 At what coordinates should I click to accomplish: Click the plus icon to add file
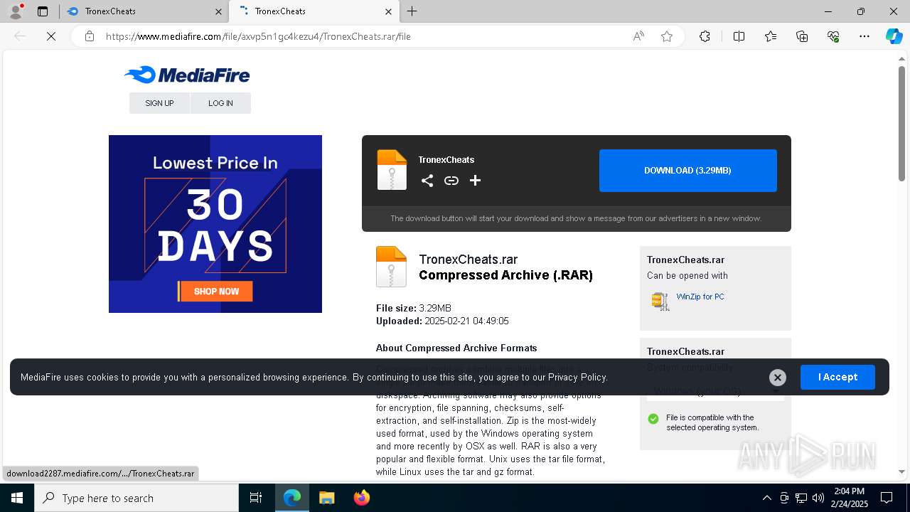click(x=476, y=181)
